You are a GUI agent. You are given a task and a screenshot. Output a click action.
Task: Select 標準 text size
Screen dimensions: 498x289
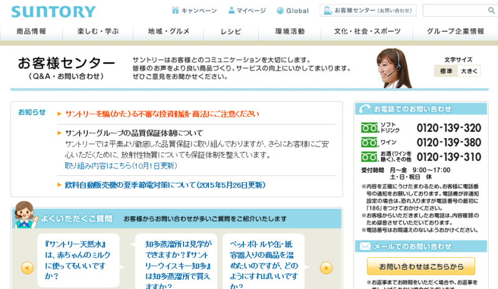coord(446,71)
